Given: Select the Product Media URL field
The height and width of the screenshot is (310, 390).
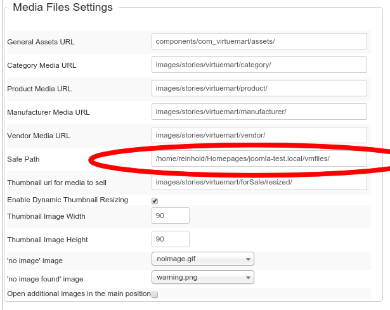Looking at the screenshot, I should tap(259, 88).
